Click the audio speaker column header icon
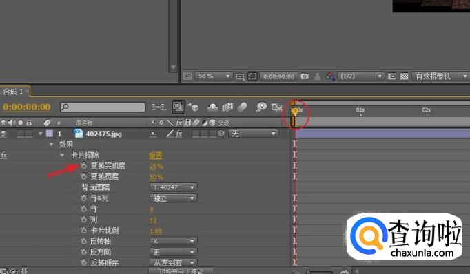This screenshot has width=470, height=274. pos(12,123)
